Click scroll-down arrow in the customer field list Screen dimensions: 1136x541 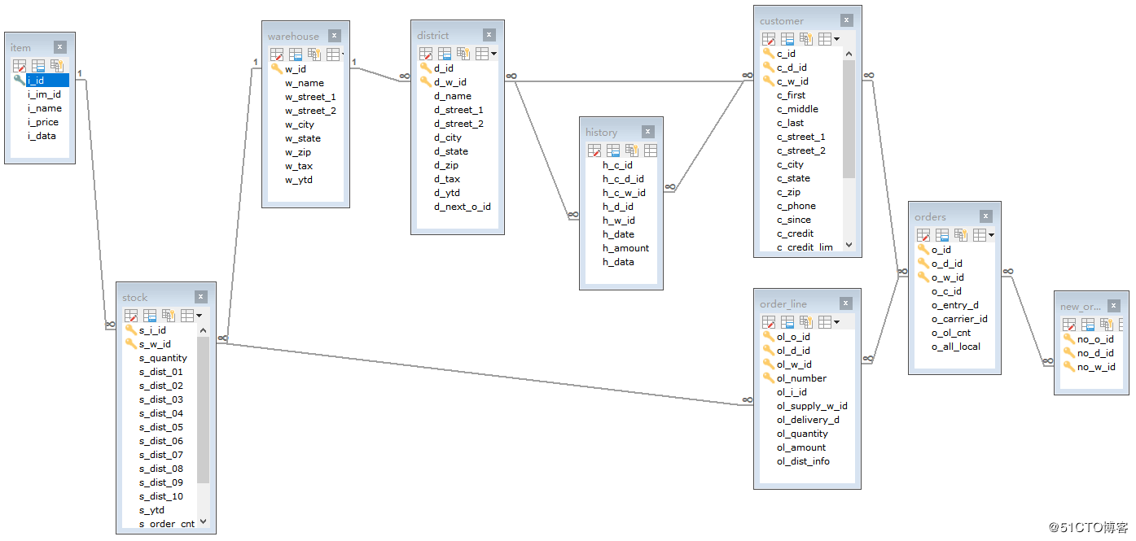(x=849, y=245)
